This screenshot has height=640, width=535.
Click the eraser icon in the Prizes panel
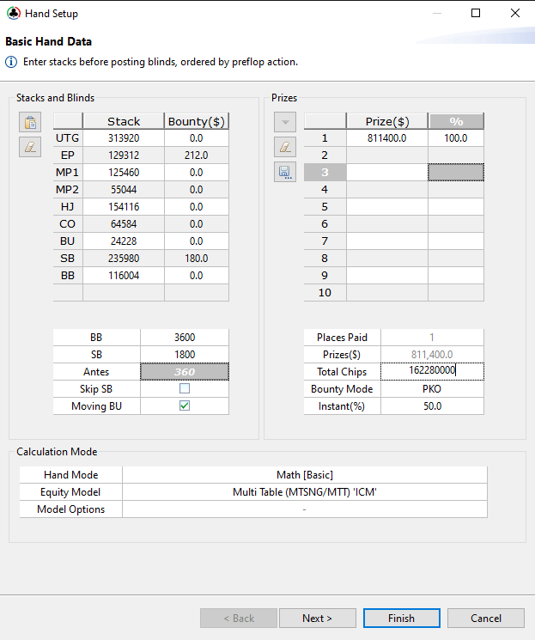point(285,147)
